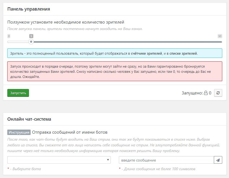Click the slider's current value label 5
The height and width of the screenshot is (178, 229).
(x=31, y=36)
